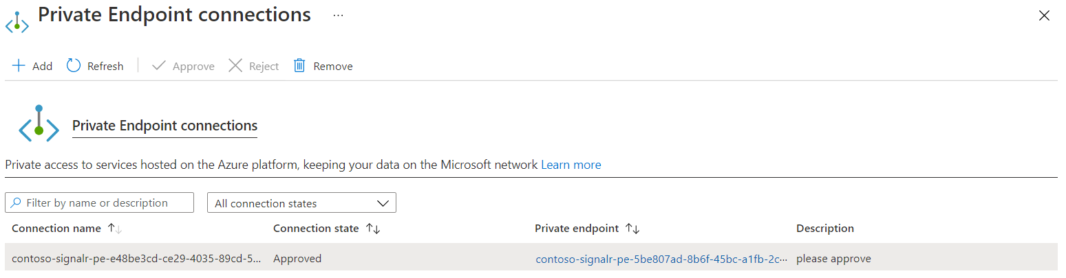Click the Private Endpoint header icon
Viewport: 1066px width, 278px height.
[17, 21]
